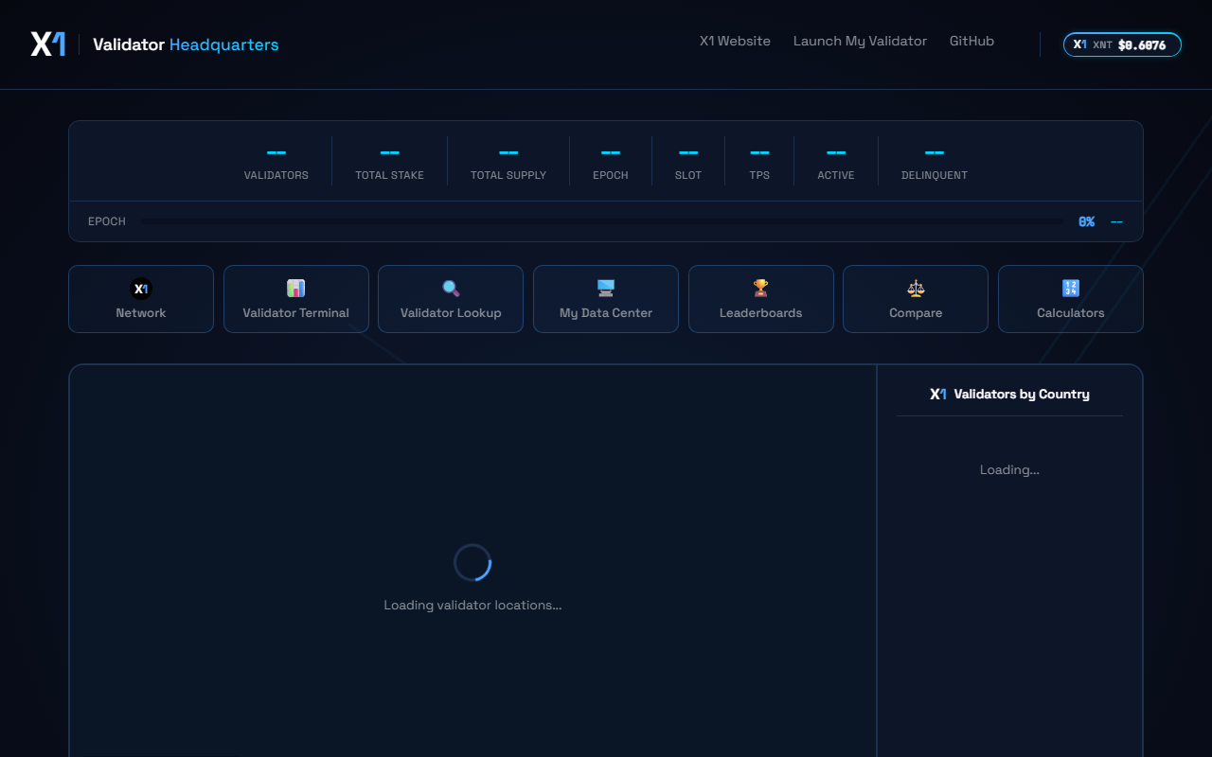Select the Validator Terminal chart icon
The image size is (1212, 757).
point(296,289)
